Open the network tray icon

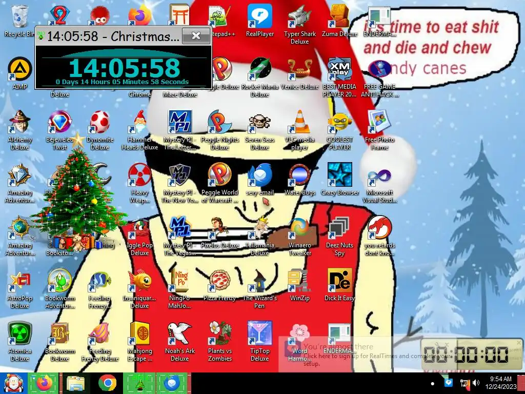click(x=465, y=383)
